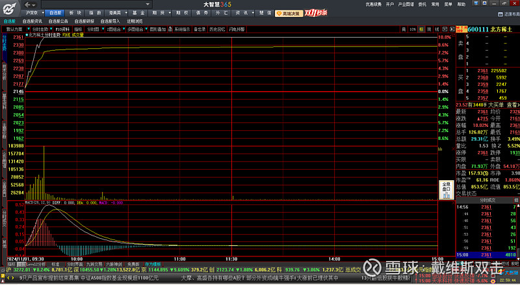Image resolution: width=520 pixels, height=285 pixels.
Task: Open the 产业图谱 menu
Action: point(406,5)
